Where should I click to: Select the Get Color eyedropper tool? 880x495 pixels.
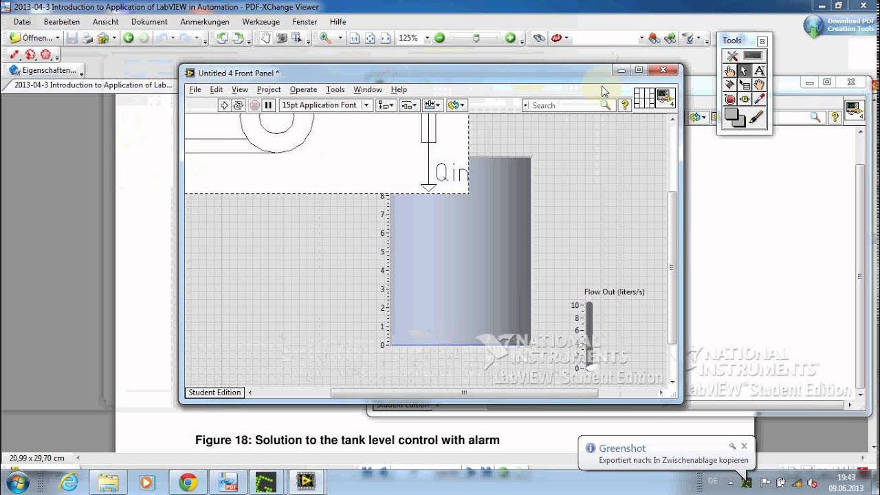point(759,100)
